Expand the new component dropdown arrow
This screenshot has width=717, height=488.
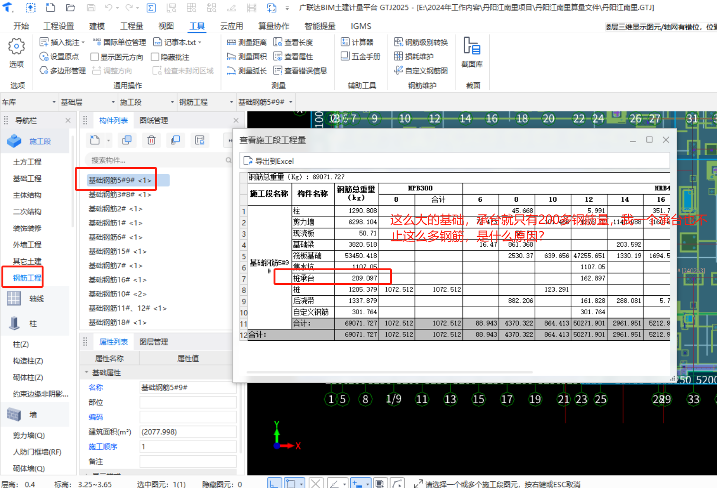pyautogui.click(x=108, y=140)
